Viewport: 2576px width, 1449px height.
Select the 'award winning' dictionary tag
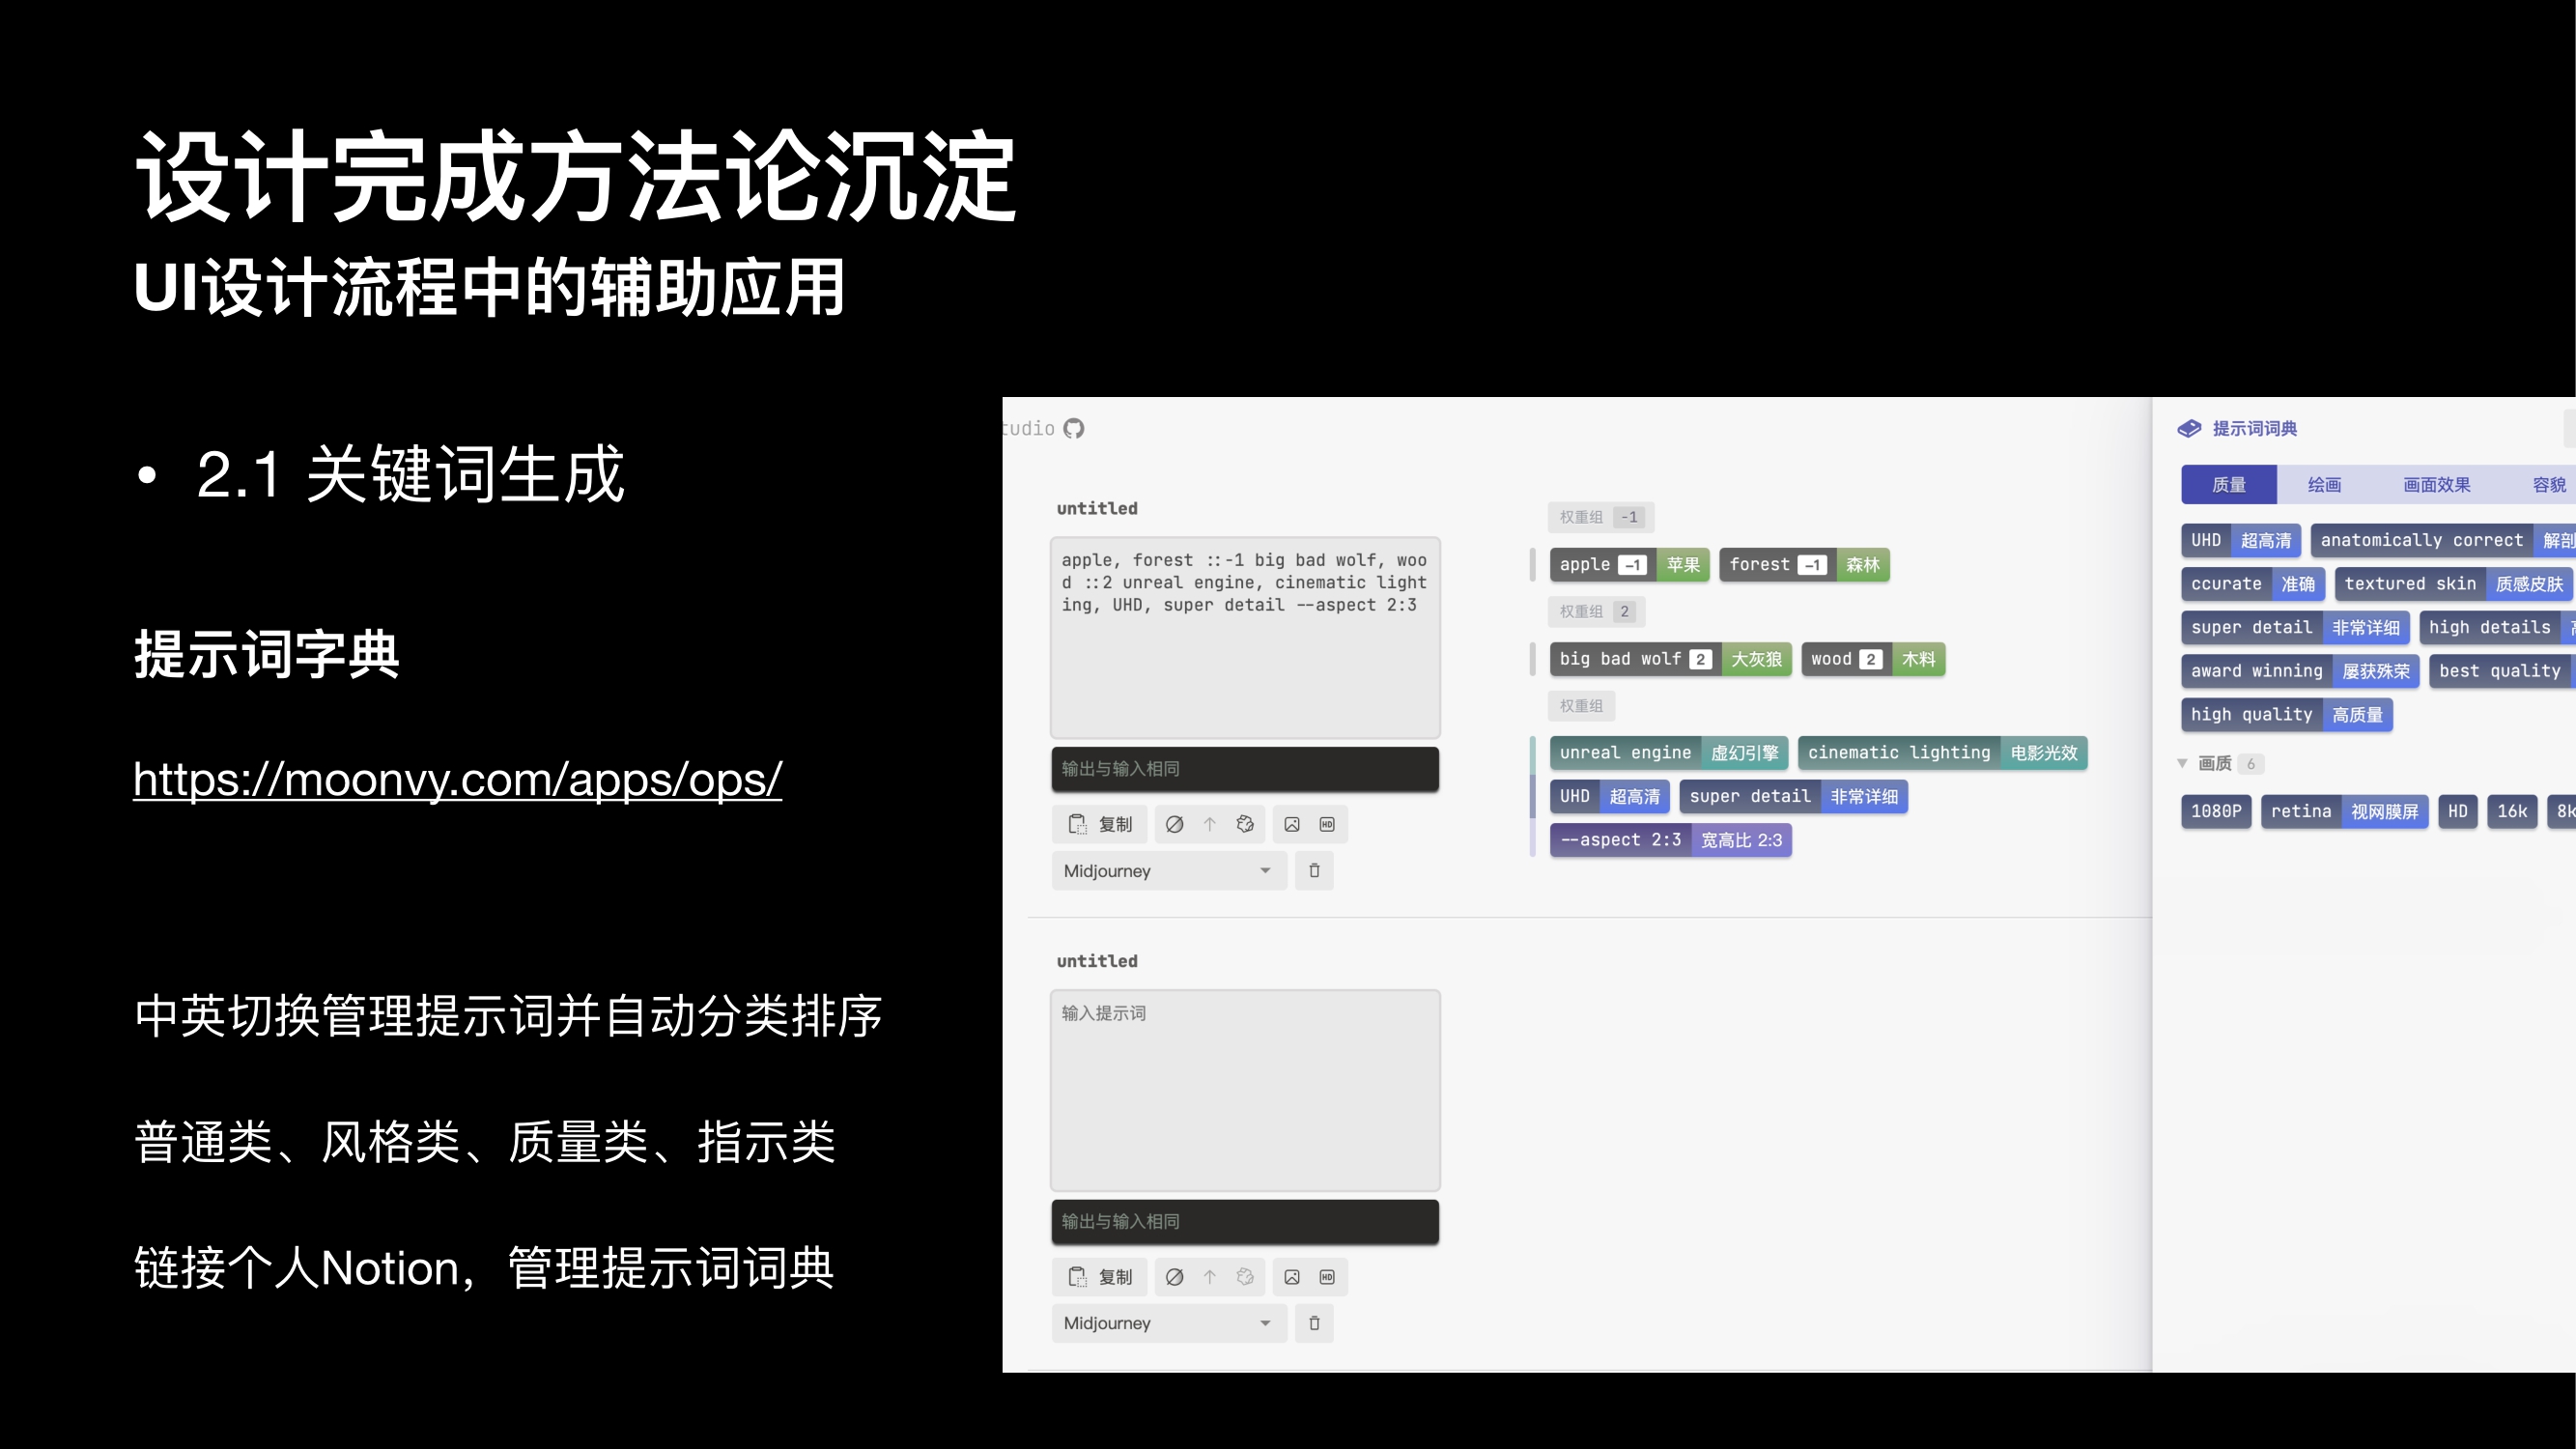point(2256,671)
